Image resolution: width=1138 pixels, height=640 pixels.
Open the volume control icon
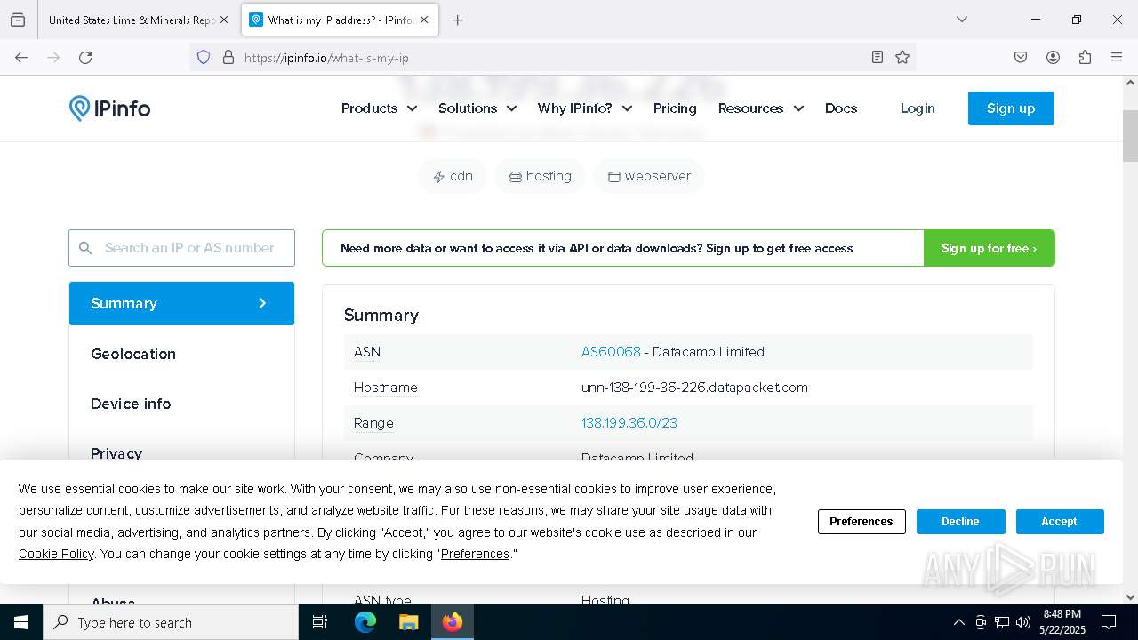pos(1023,622)
